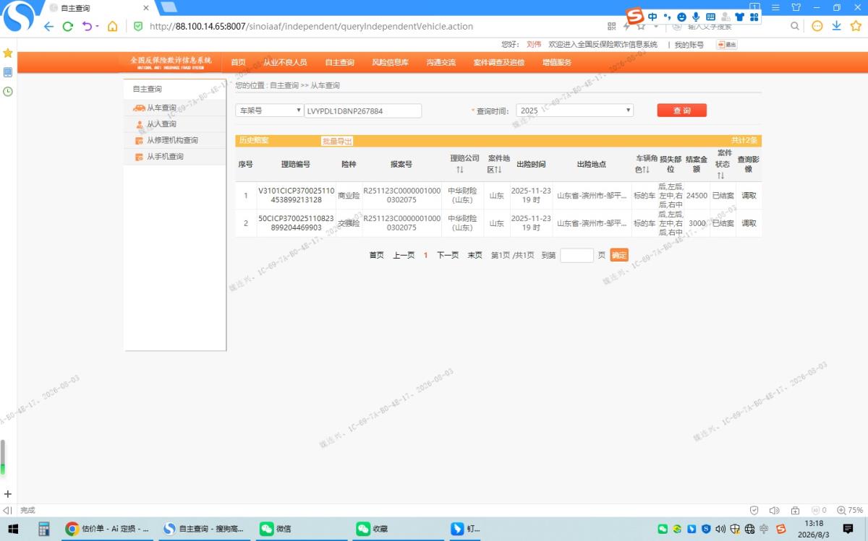Click the red 查询 search button

[x=681, y=111]
